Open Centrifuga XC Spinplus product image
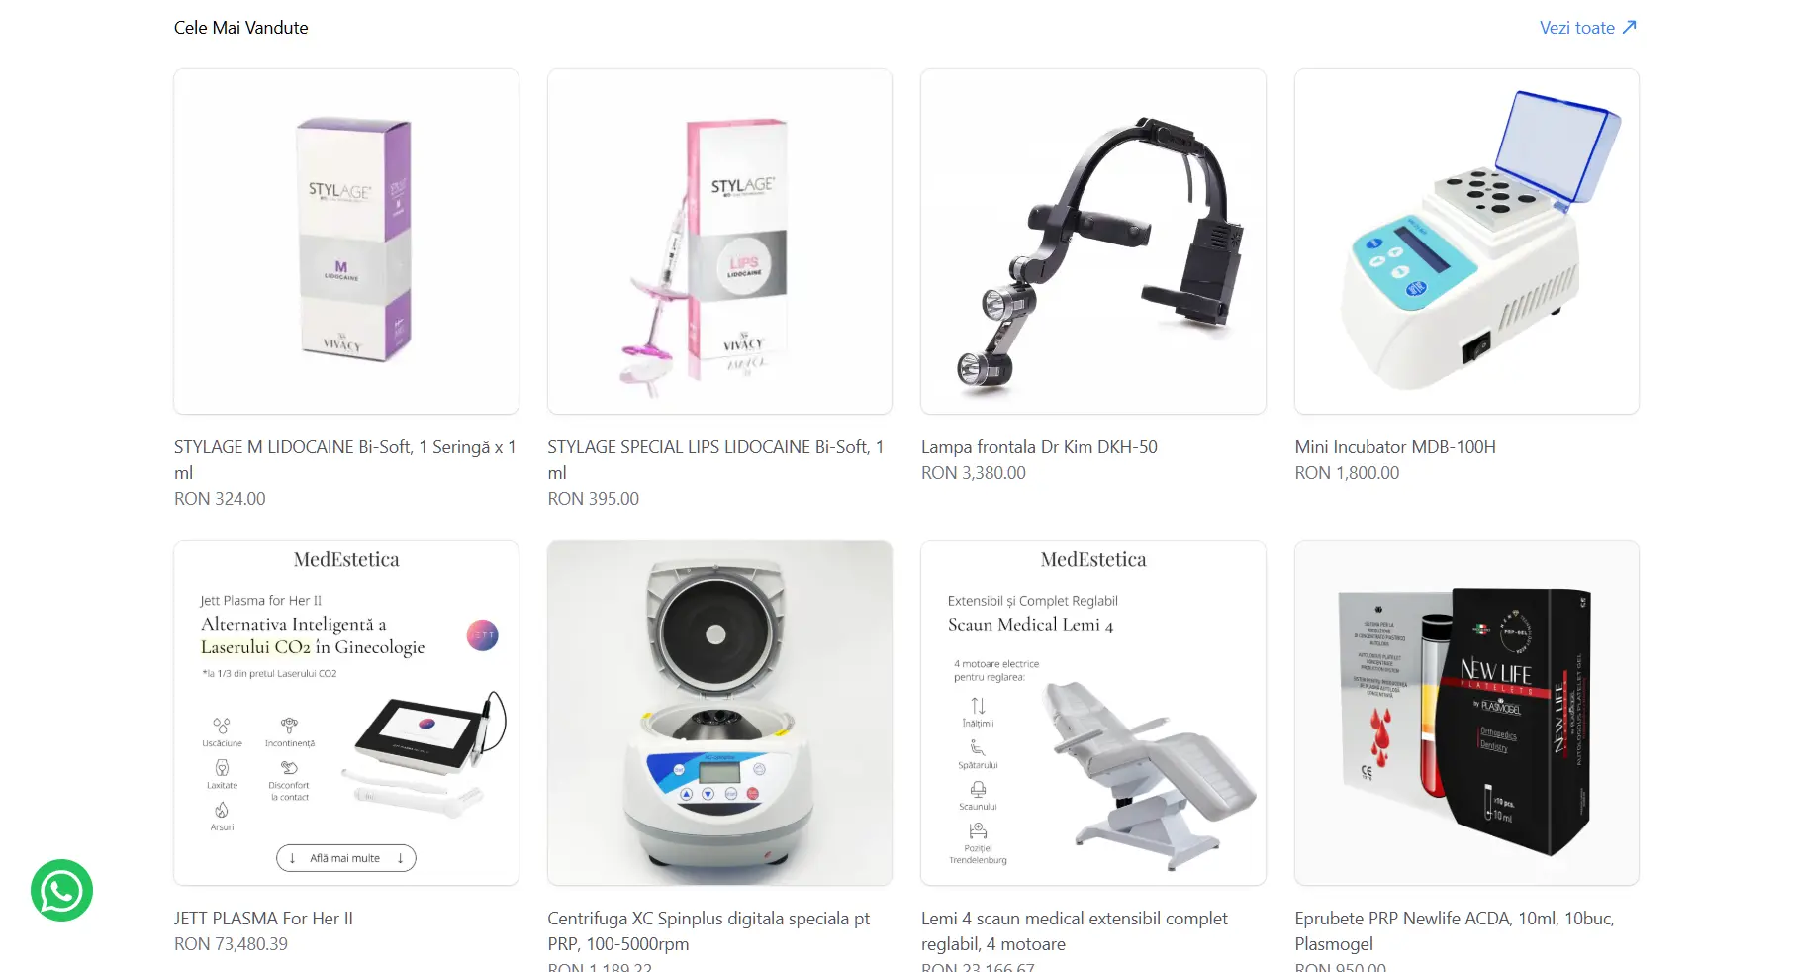The width and height of the screenshot is (1793, 972). [719, 713]
